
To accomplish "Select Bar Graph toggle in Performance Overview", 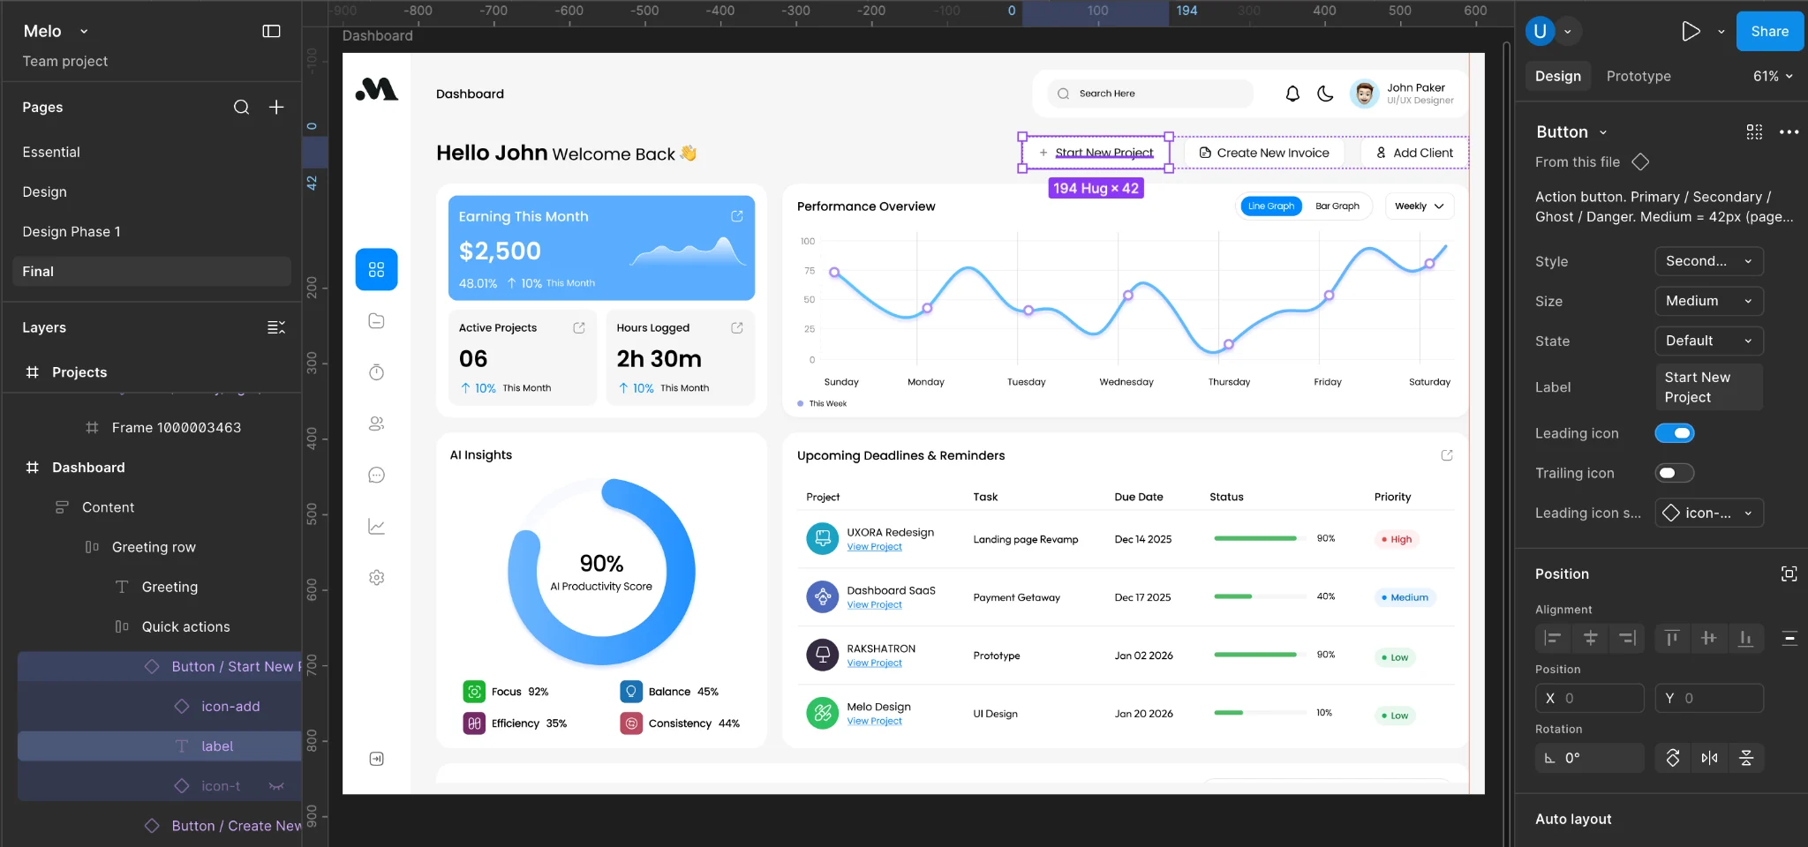I will 1337,206.
